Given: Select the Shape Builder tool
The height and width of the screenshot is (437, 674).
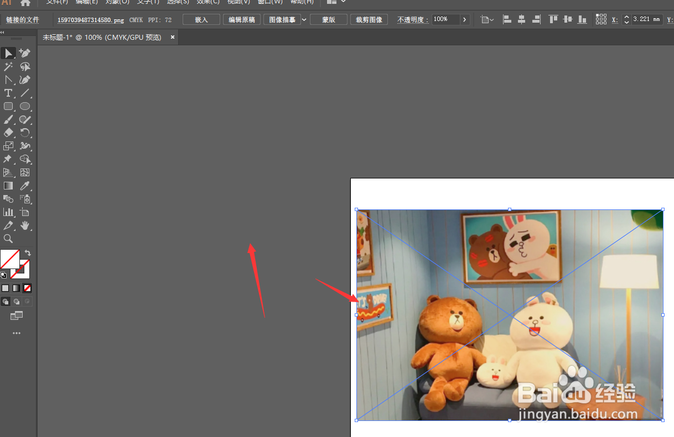Looking at the screenshot, I should pos(25,159).
